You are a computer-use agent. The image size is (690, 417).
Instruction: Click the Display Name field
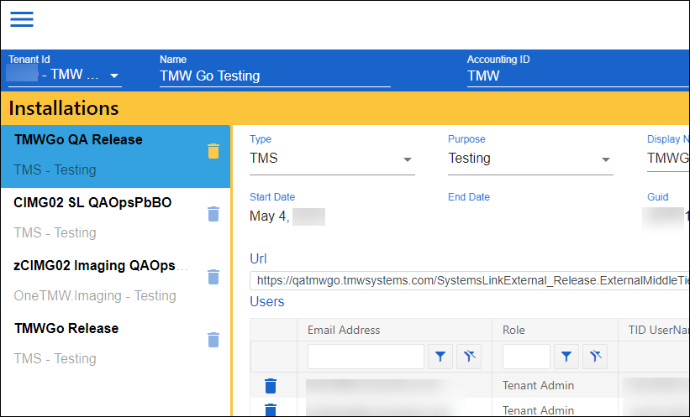tap(668, 159)
